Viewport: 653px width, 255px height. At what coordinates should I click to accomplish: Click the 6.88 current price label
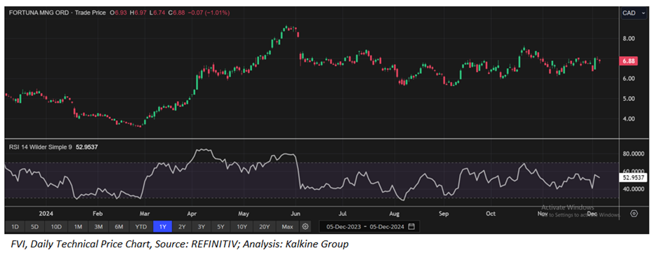pos(629,61)
